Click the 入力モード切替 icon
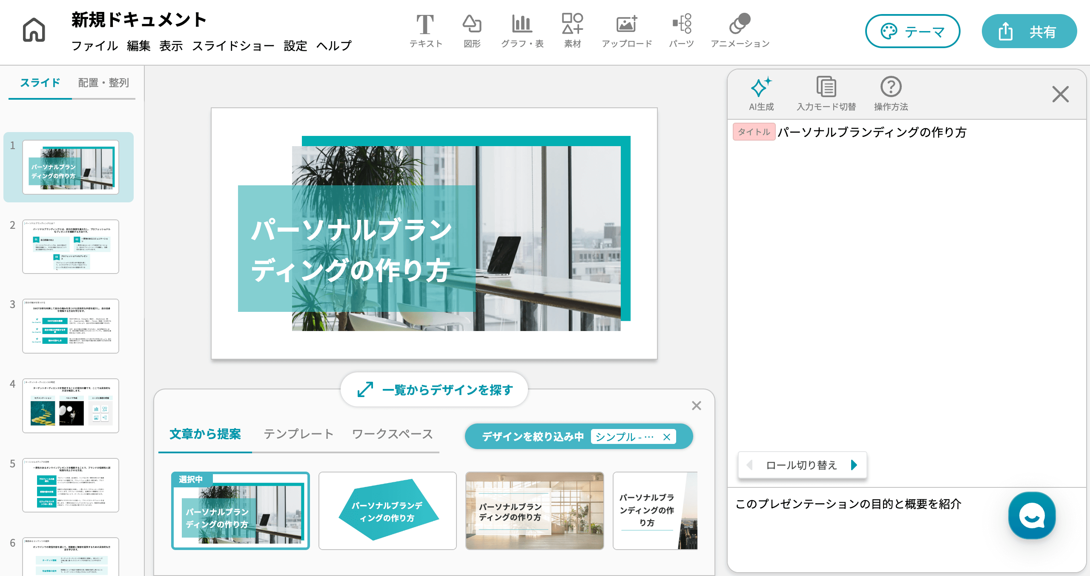This screenshot has height=576, width=1090. [826, 94]
